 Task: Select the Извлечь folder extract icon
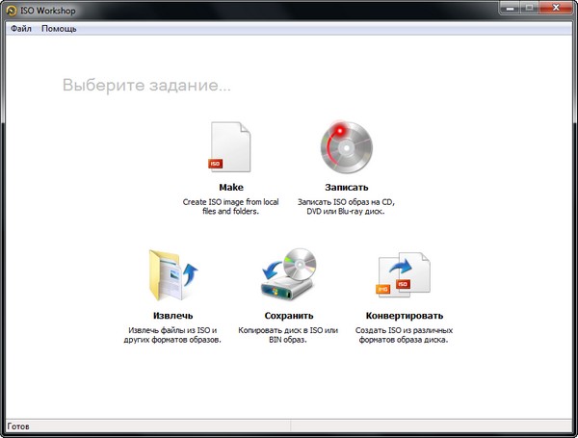(173, 274)
